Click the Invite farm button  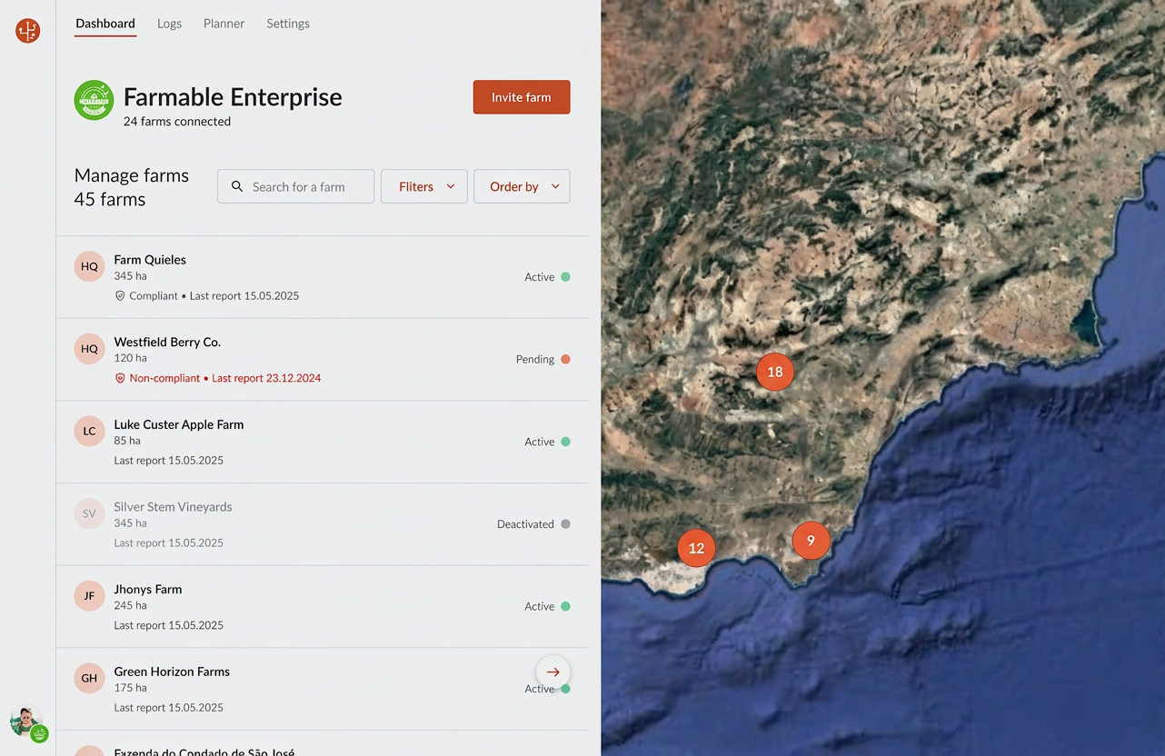coord(522,97)
